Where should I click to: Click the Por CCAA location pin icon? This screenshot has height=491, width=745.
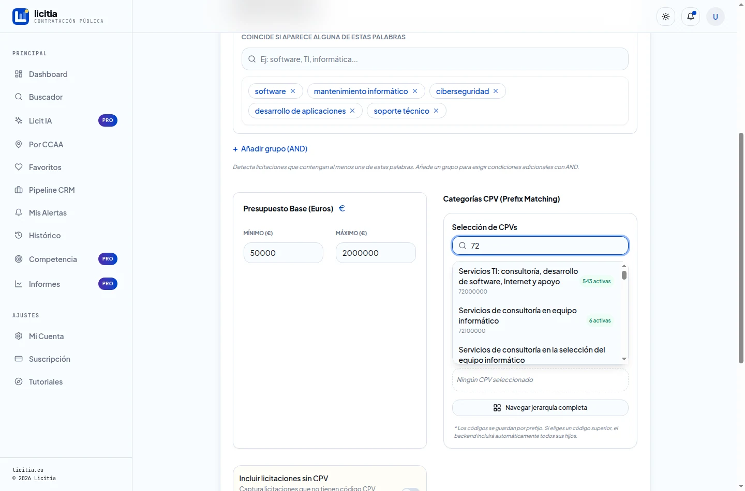click(19, 144)
